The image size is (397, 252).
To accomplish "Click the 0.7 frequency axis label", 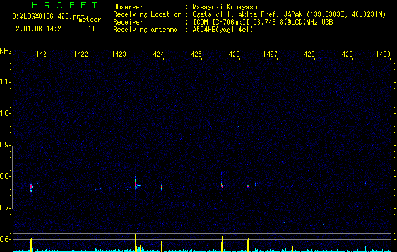I will click(x=5, y=208).
